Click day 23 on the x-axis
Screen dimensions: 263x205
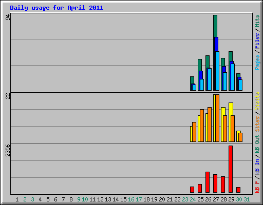pyautogui.click(x=185, y=199)
